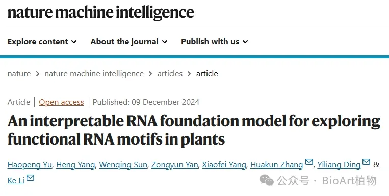The height and width of the screenshot is (196, 389).
Task: Click the envelope icon beside Yiliang Ding
Action: click(x=366, y=162)
